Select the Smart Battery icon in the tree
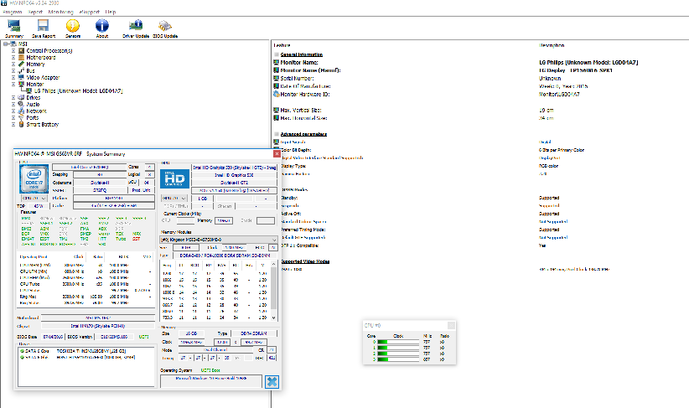This screenshot has width=689, height=408. [x=21, y=124]
